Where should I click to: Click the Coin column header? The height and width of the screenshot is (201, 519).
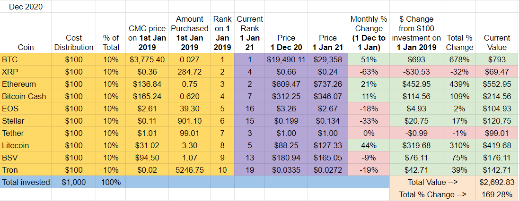[25, 47]
